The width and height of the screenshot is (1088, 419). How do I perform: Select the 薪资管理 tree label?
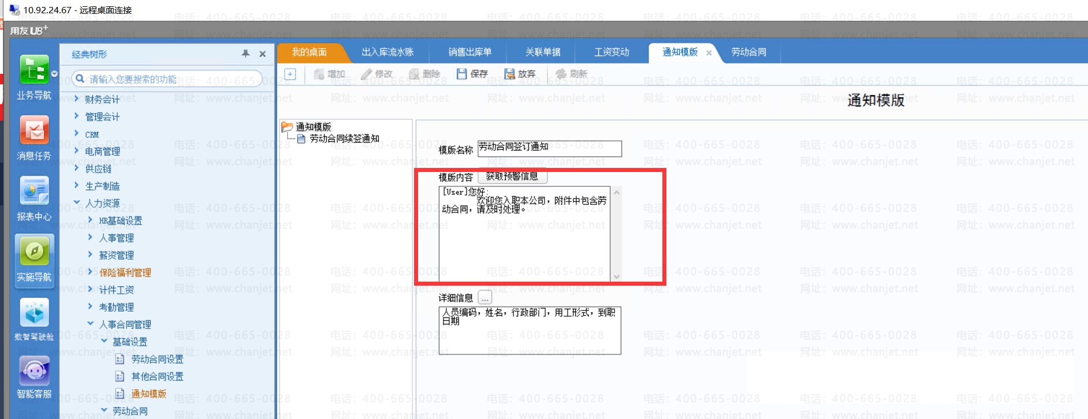click(116, 255)
